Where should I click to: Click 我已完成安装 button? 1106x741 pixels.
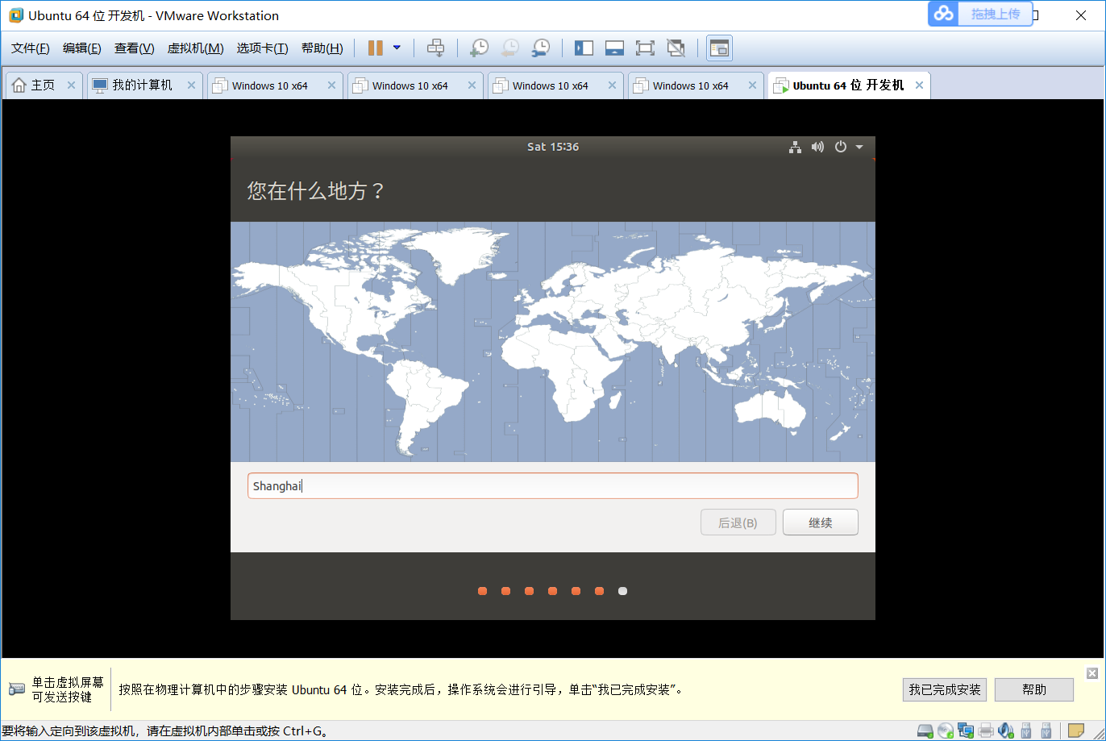click(x=945, y=690)
